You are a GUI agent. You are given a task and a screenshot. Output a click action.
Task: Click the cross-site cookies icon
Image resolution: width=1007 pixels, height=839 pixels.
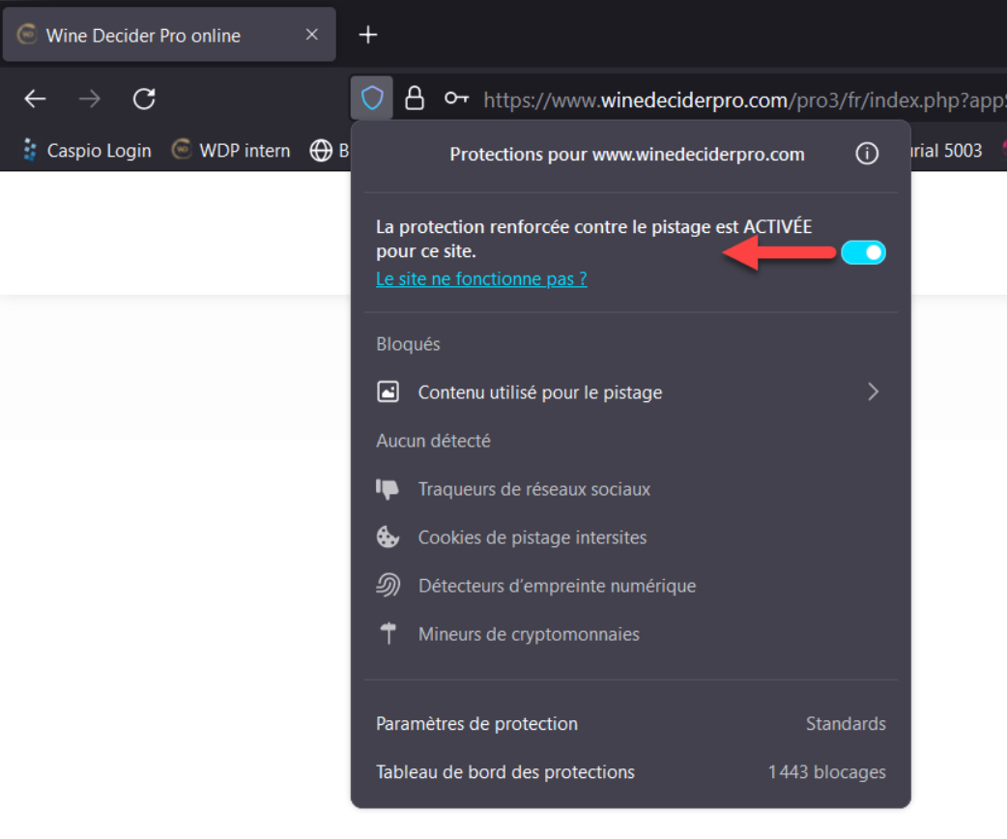(x=388, y=537)
